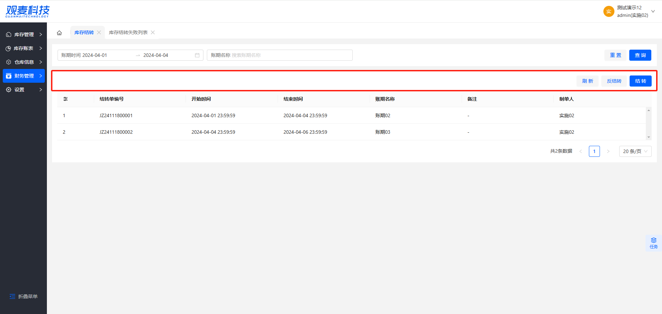The image size is (662, 314).
Task: Click the 重置 button
Action: [615, 55]
